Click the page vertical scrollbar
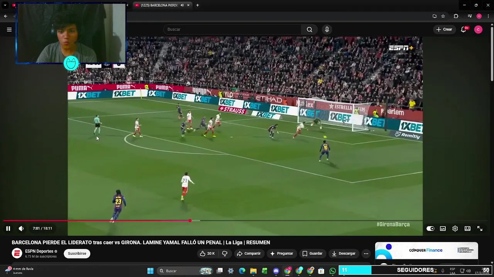The image size is (494, 277). 492,54
